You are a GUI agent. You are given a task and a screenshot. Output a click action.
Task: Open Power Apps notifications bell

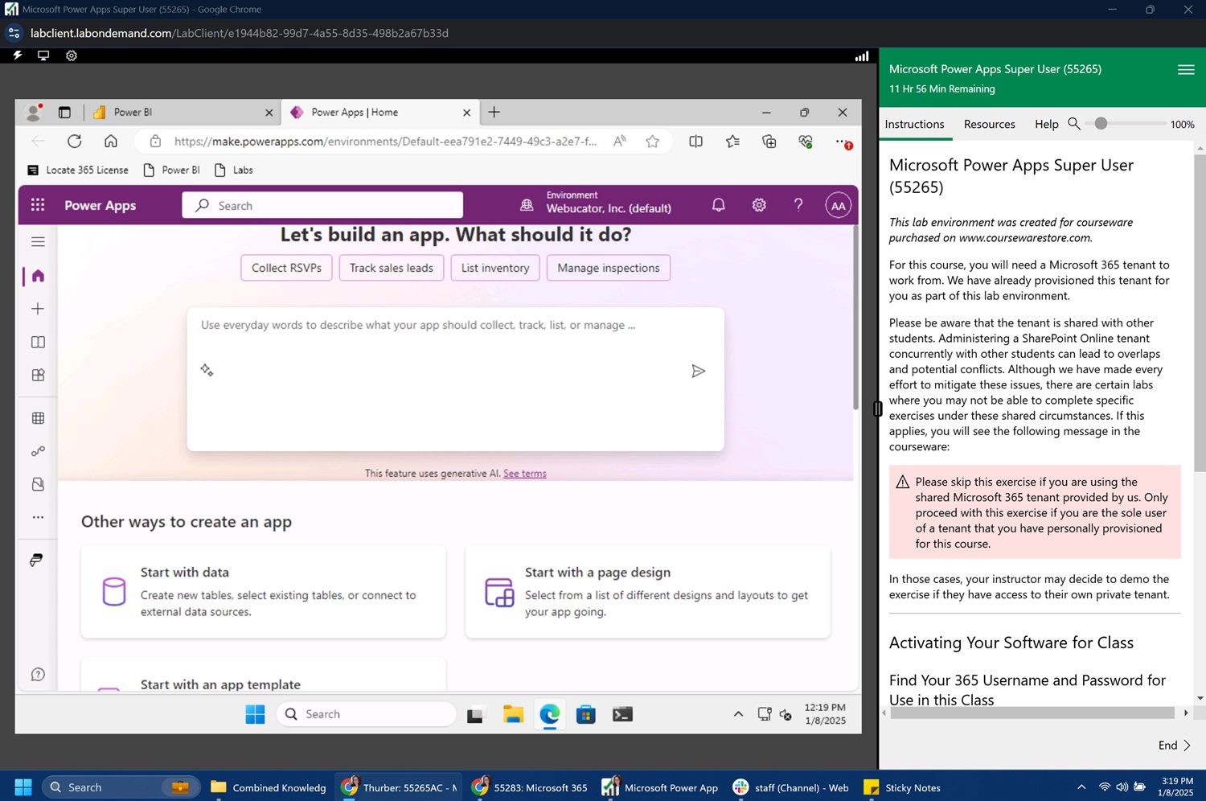719,205
